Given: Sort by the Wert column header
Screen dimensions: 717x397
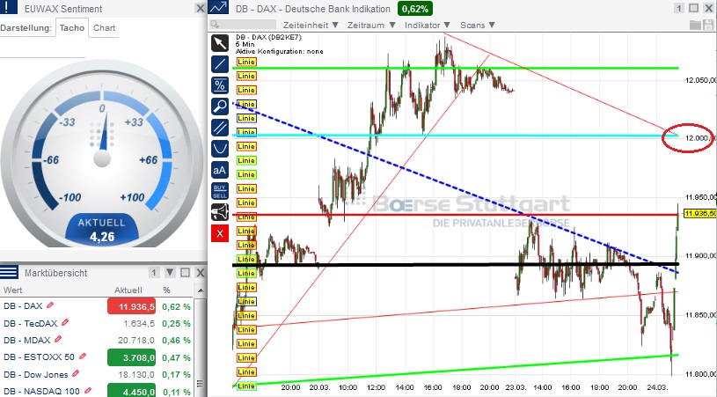Looking at the screenshot, I should pos(13,290).
